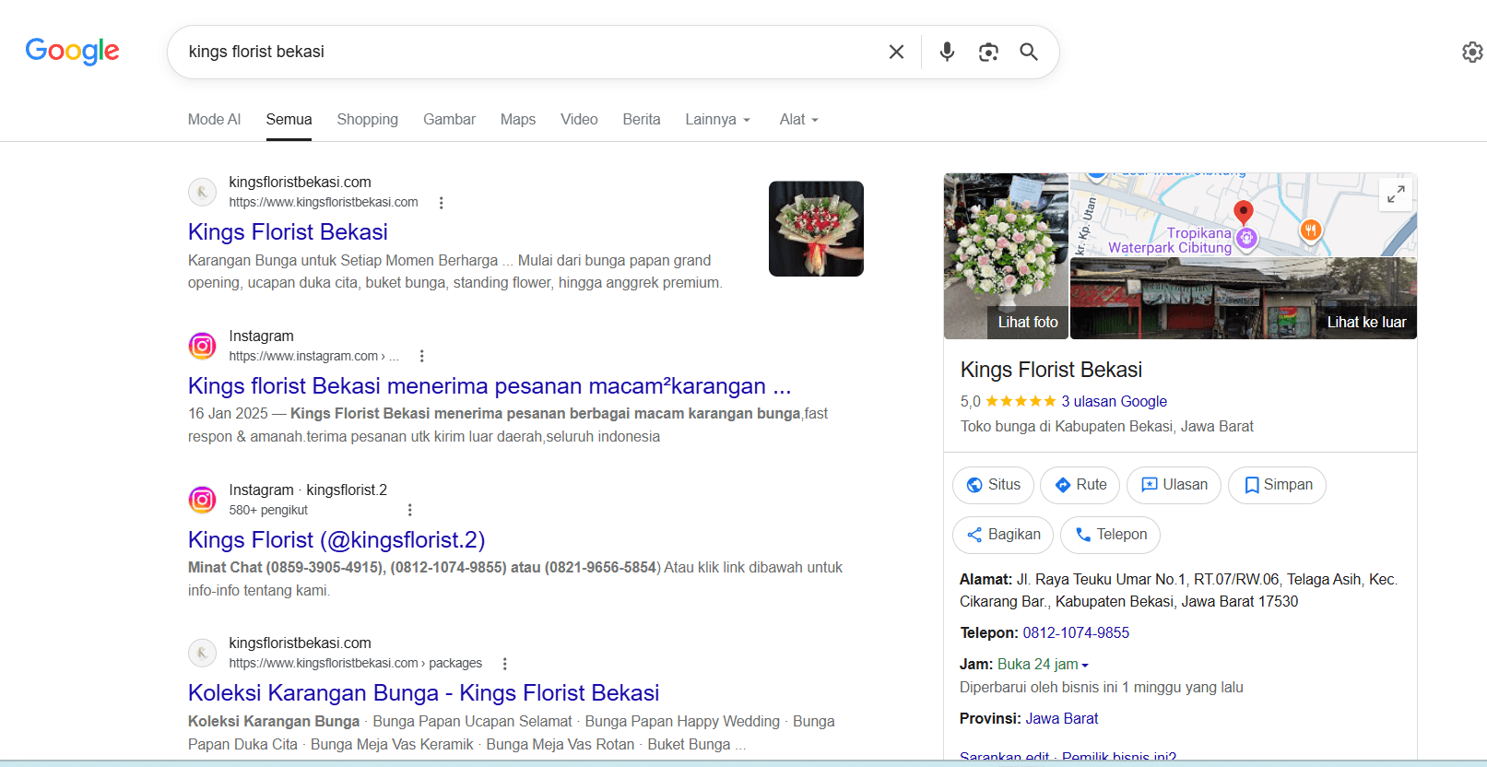Expand opening hours Buka 24 jam
Image resolution: width=1487 pixels, height=767 pixels.
click(x=1043, y=665)
